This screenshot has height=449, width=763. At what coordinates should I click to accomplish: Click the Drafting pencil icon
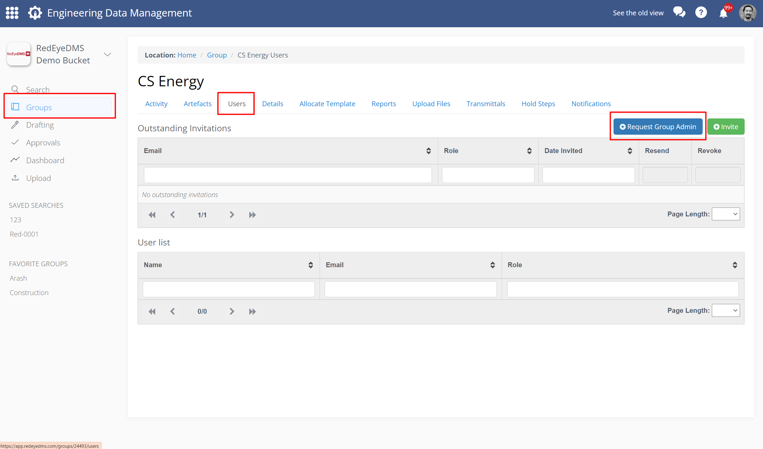15,125
